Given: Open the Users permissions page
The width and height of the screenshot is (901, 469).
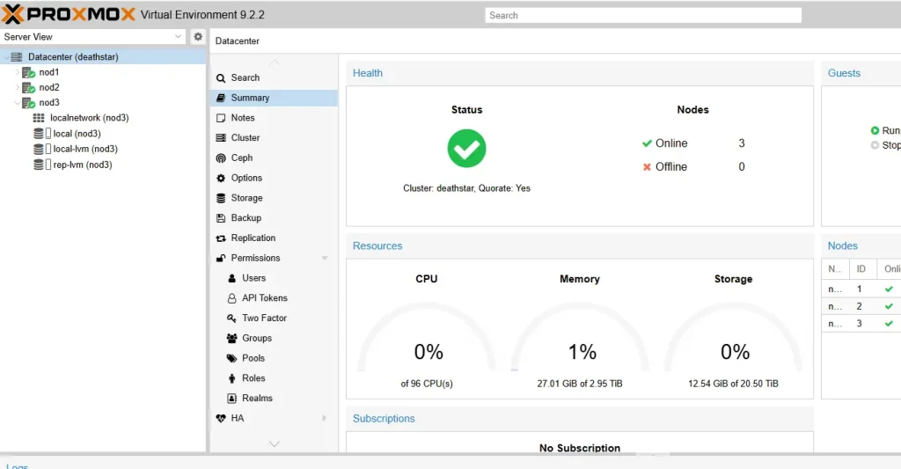Looking at the screenshot, I should point(275,278).
